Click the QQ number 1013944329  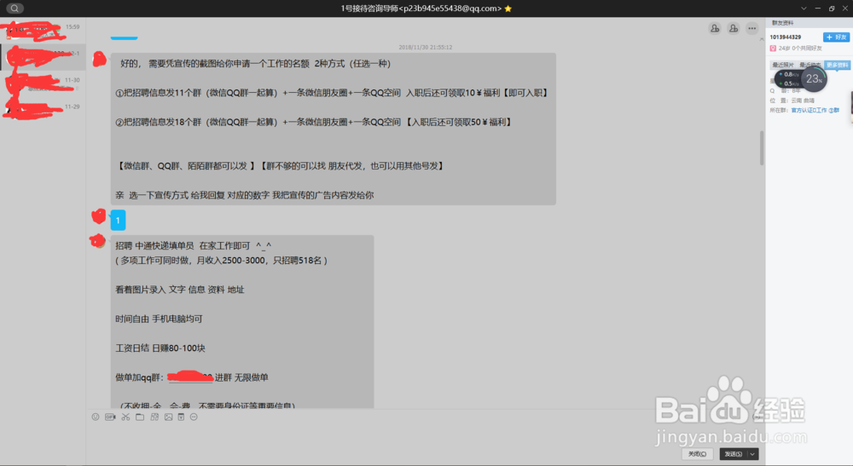tap(785, 37)
